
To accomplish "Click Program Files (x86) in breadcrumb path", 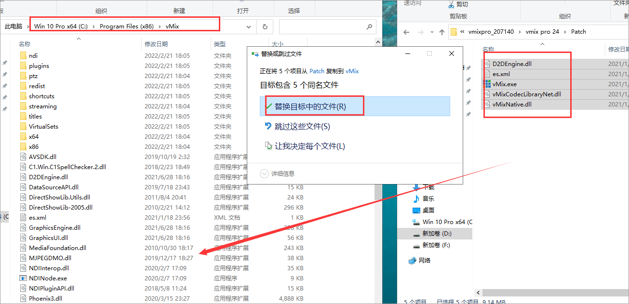I will (x=127, y=26).
